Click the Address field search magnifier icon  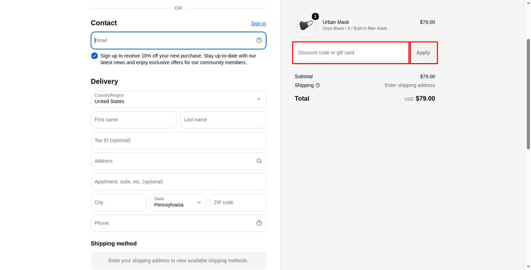click(x=259, y=161)
